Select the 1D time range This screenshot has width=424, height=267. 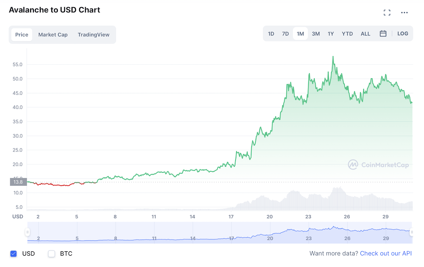(x=271, y=34)
